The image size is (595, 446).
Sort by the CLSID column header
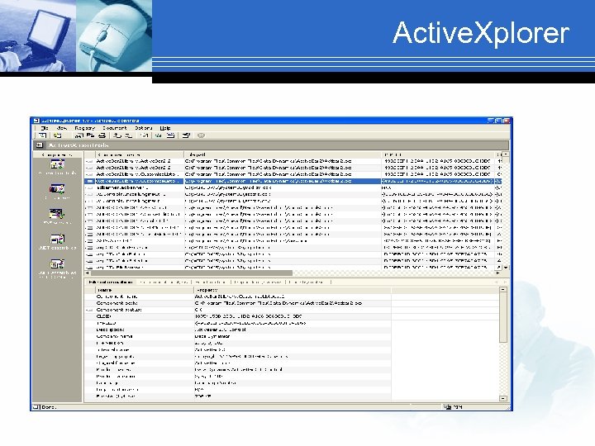coord(438,154)
